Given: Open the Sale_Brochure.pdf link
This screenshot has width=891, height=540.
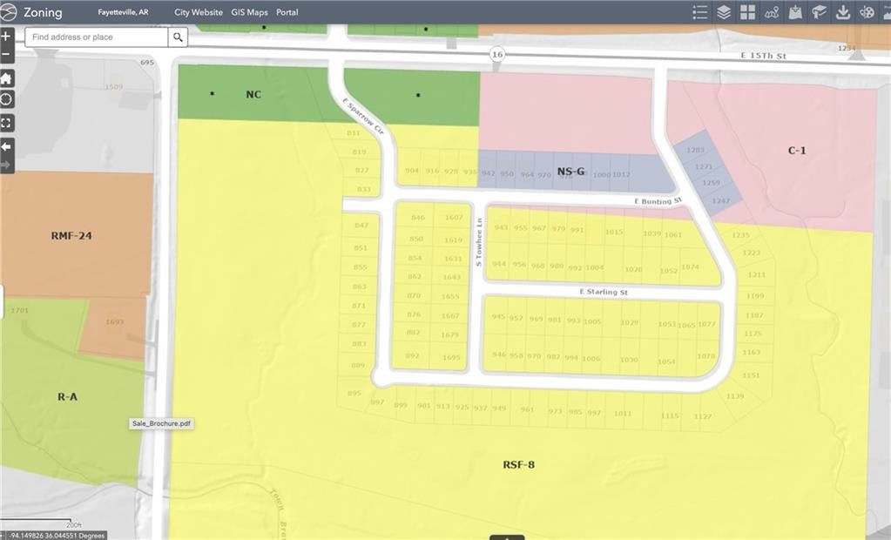Looking at the screenshot, I should (x=161, y=422).
